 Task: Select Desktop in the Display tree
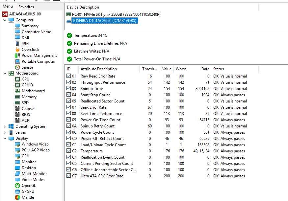29,167
